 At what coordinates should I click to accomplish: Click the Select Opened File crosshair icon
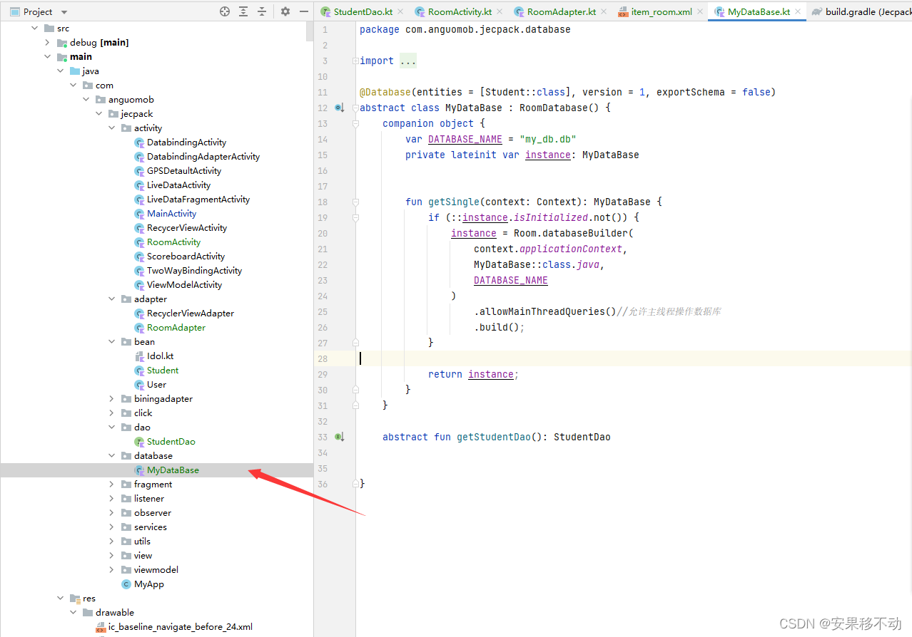pos(224,11)
